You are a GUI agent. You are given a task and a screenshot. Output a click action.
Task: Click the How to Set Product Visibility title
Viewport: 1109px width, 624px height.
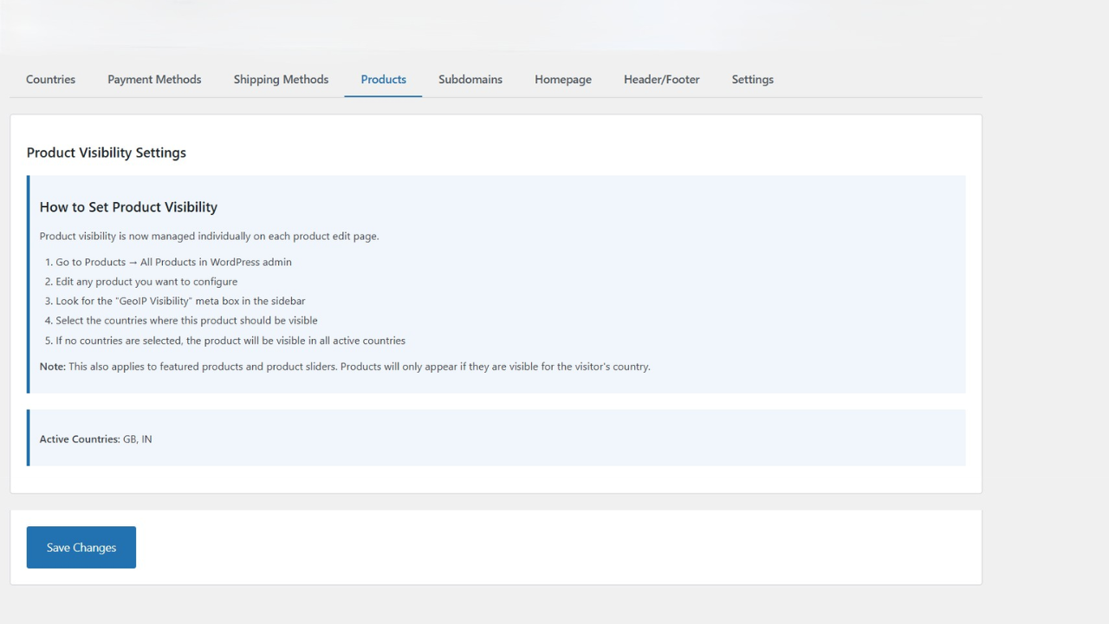click(128, 207)
